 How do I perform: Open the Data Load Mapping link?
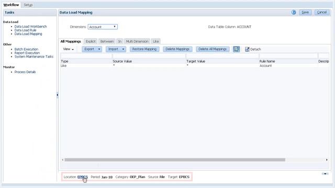[28, 33]
